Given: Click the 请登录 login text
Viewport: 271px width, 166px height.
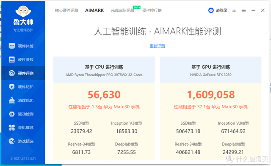Looking at the screenshot, I should 221,11.
